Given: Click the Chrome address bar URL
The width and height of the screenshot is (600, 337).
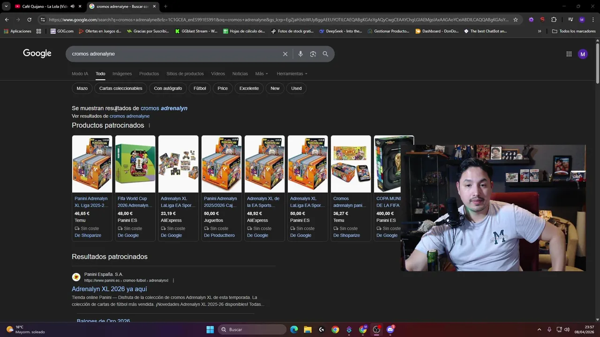Looking at the screenshot, I should [x=278, y=20].
